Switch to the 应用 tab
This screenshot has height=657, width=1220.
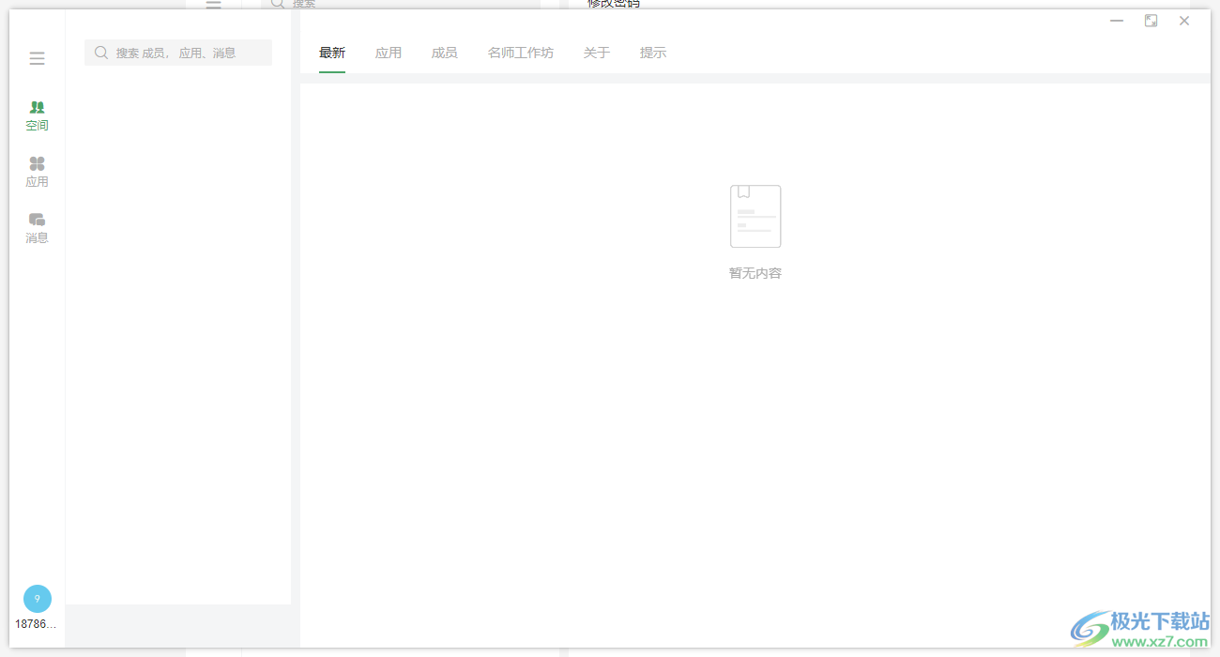(x=388, y=52)
